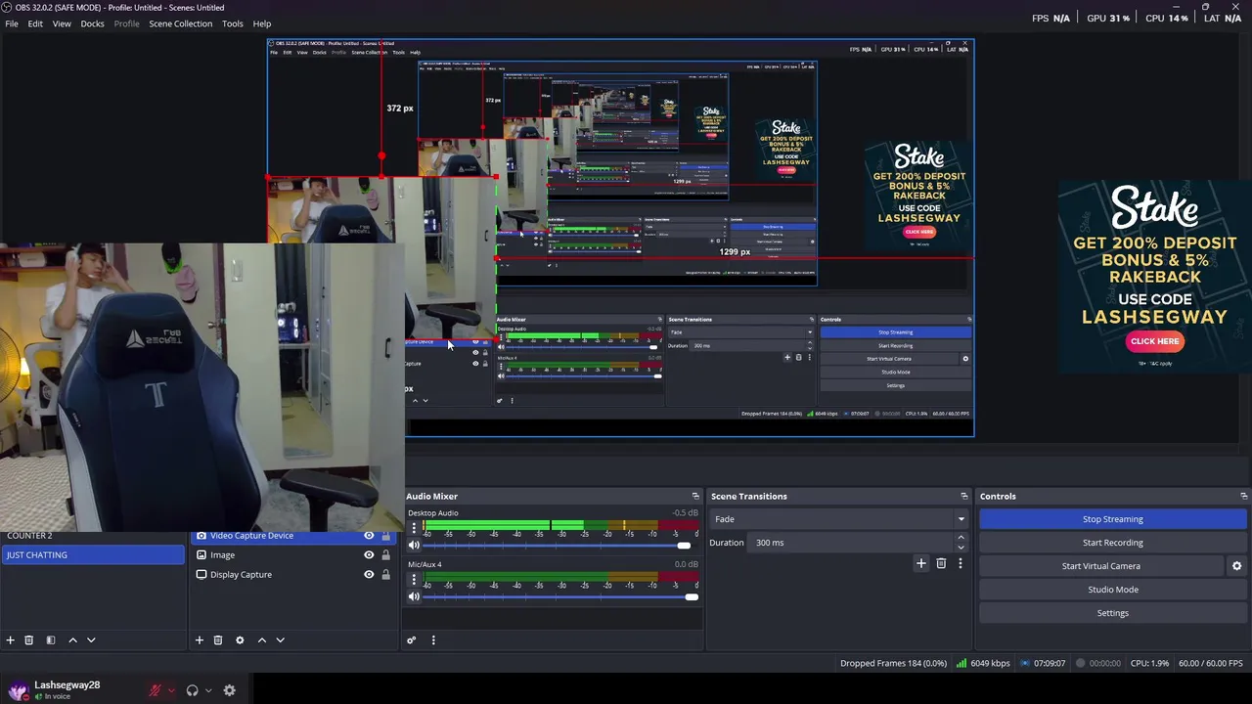
Task: Move scene up with arrow icon
Action: [x=72, y=639]
